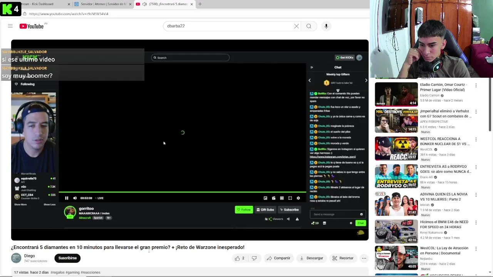
Task: Click APEX PERSPECTIVE channel name
Action: point(434,122)
